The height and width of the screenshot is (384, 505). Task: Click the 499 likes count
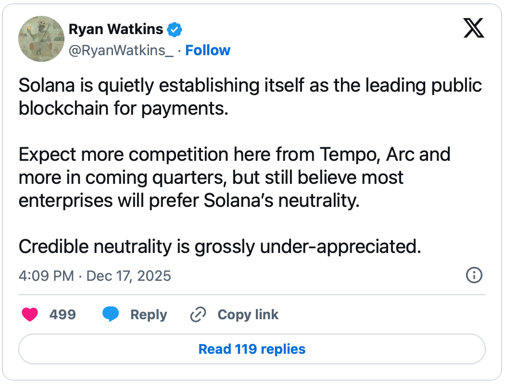click(63, 315)
